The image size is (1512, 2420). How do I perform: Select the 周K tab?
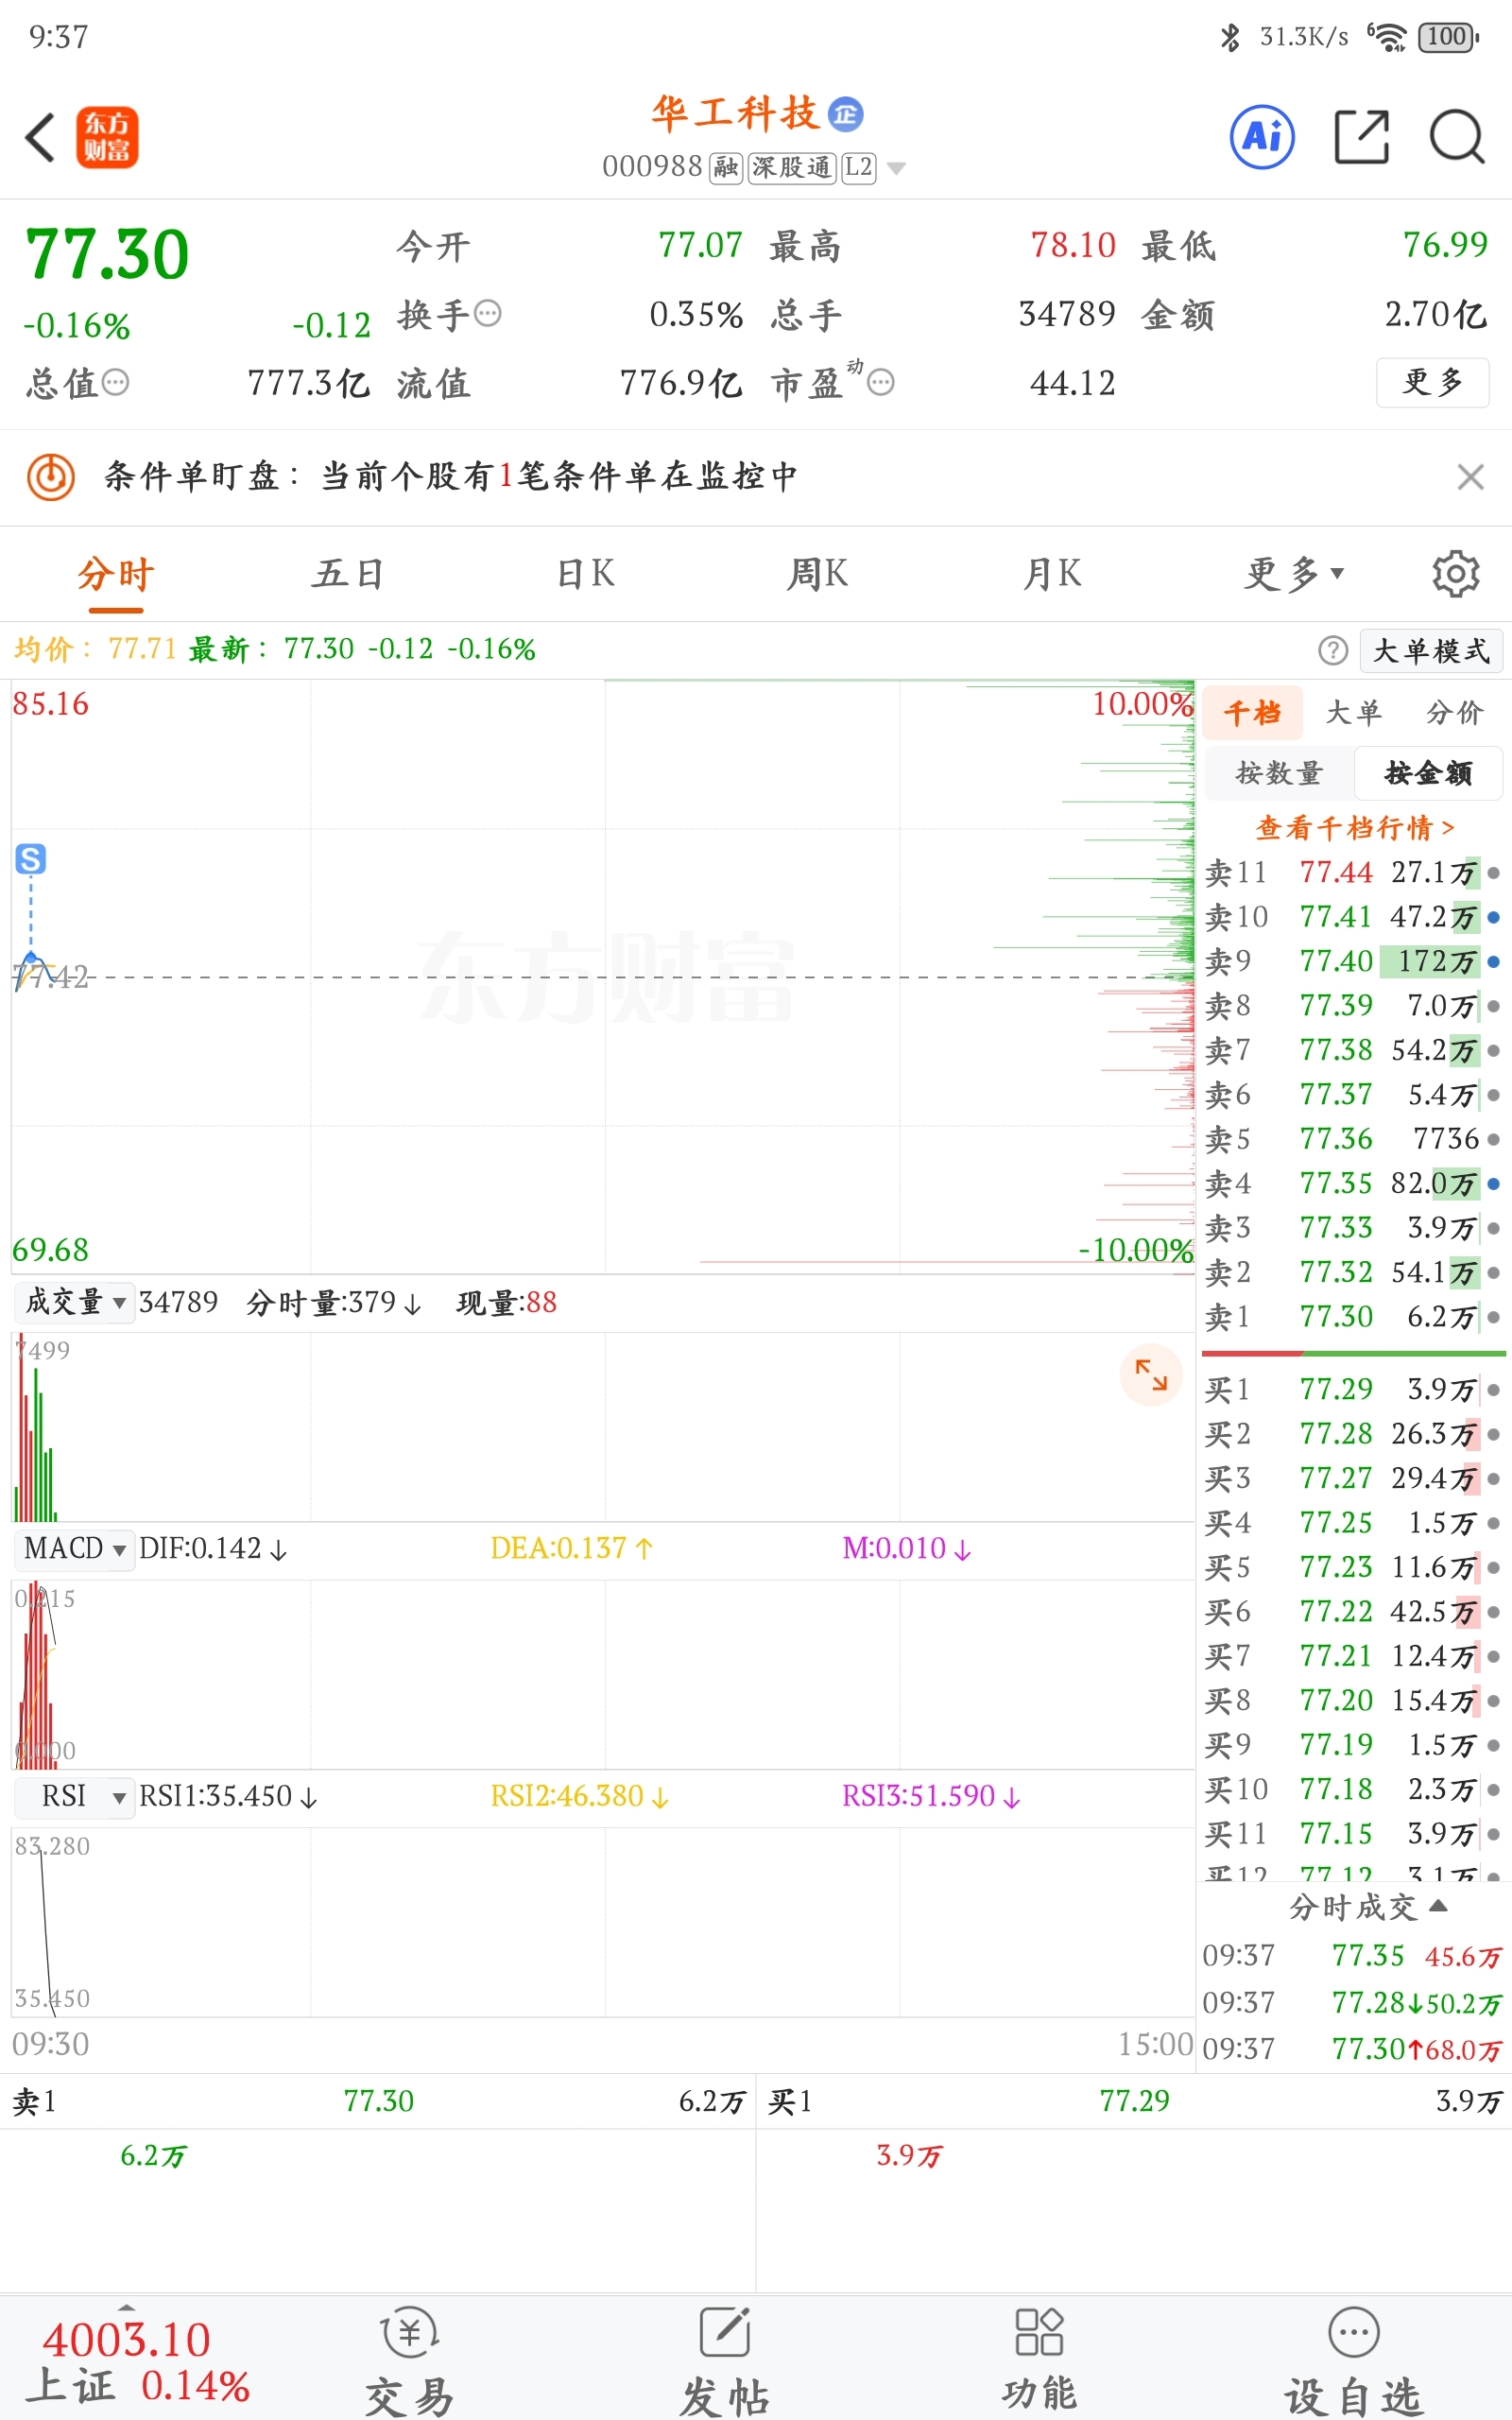coord(817,574)
